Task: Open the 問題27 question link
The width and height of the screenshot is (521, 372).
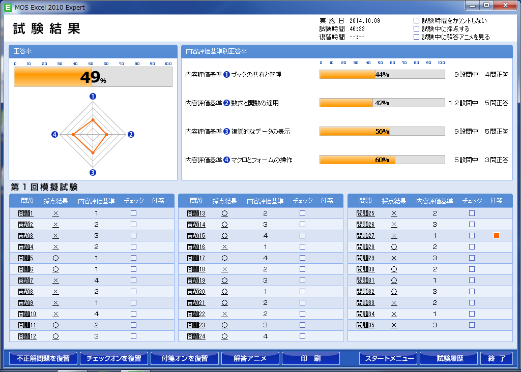Action: 365,236
